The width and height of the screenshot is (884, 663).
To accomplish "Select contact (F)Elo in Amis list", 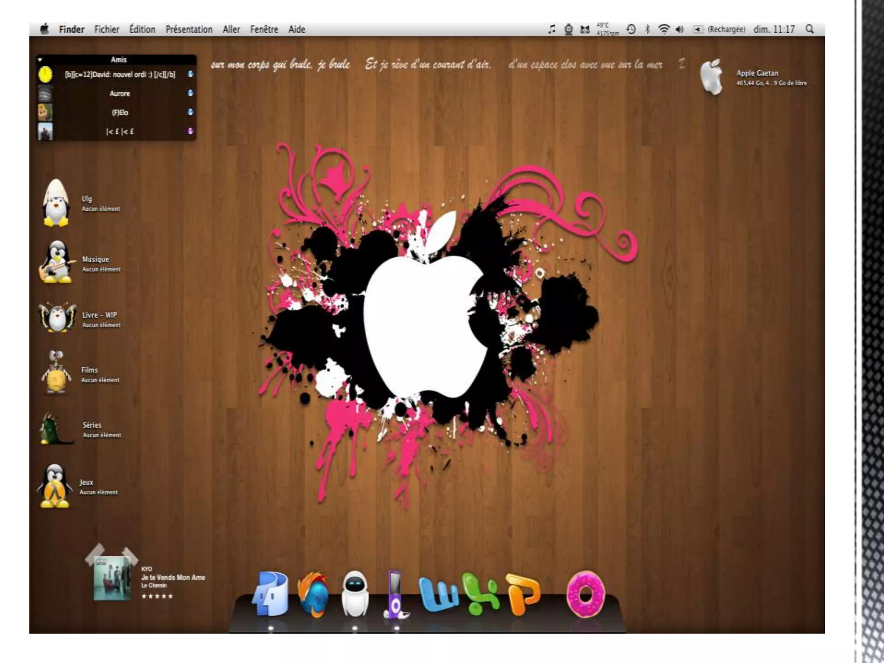I will coord(120,112).
